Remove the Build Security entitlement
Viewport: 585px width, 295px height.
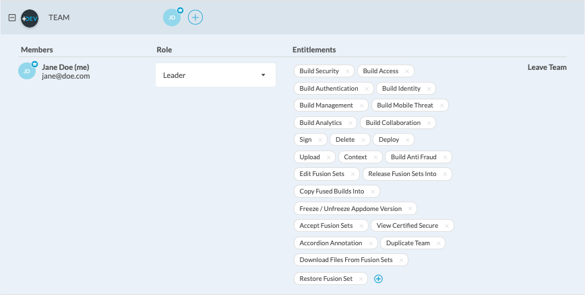coord(348,71)
